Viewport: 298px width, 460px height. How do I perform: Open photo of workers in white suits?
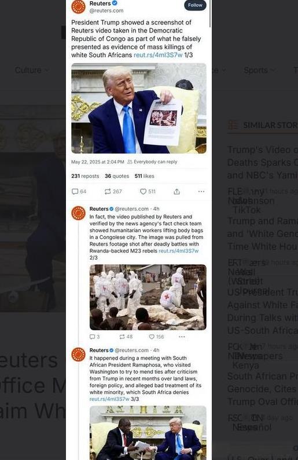pyautogui.click(x=148, y=297)
